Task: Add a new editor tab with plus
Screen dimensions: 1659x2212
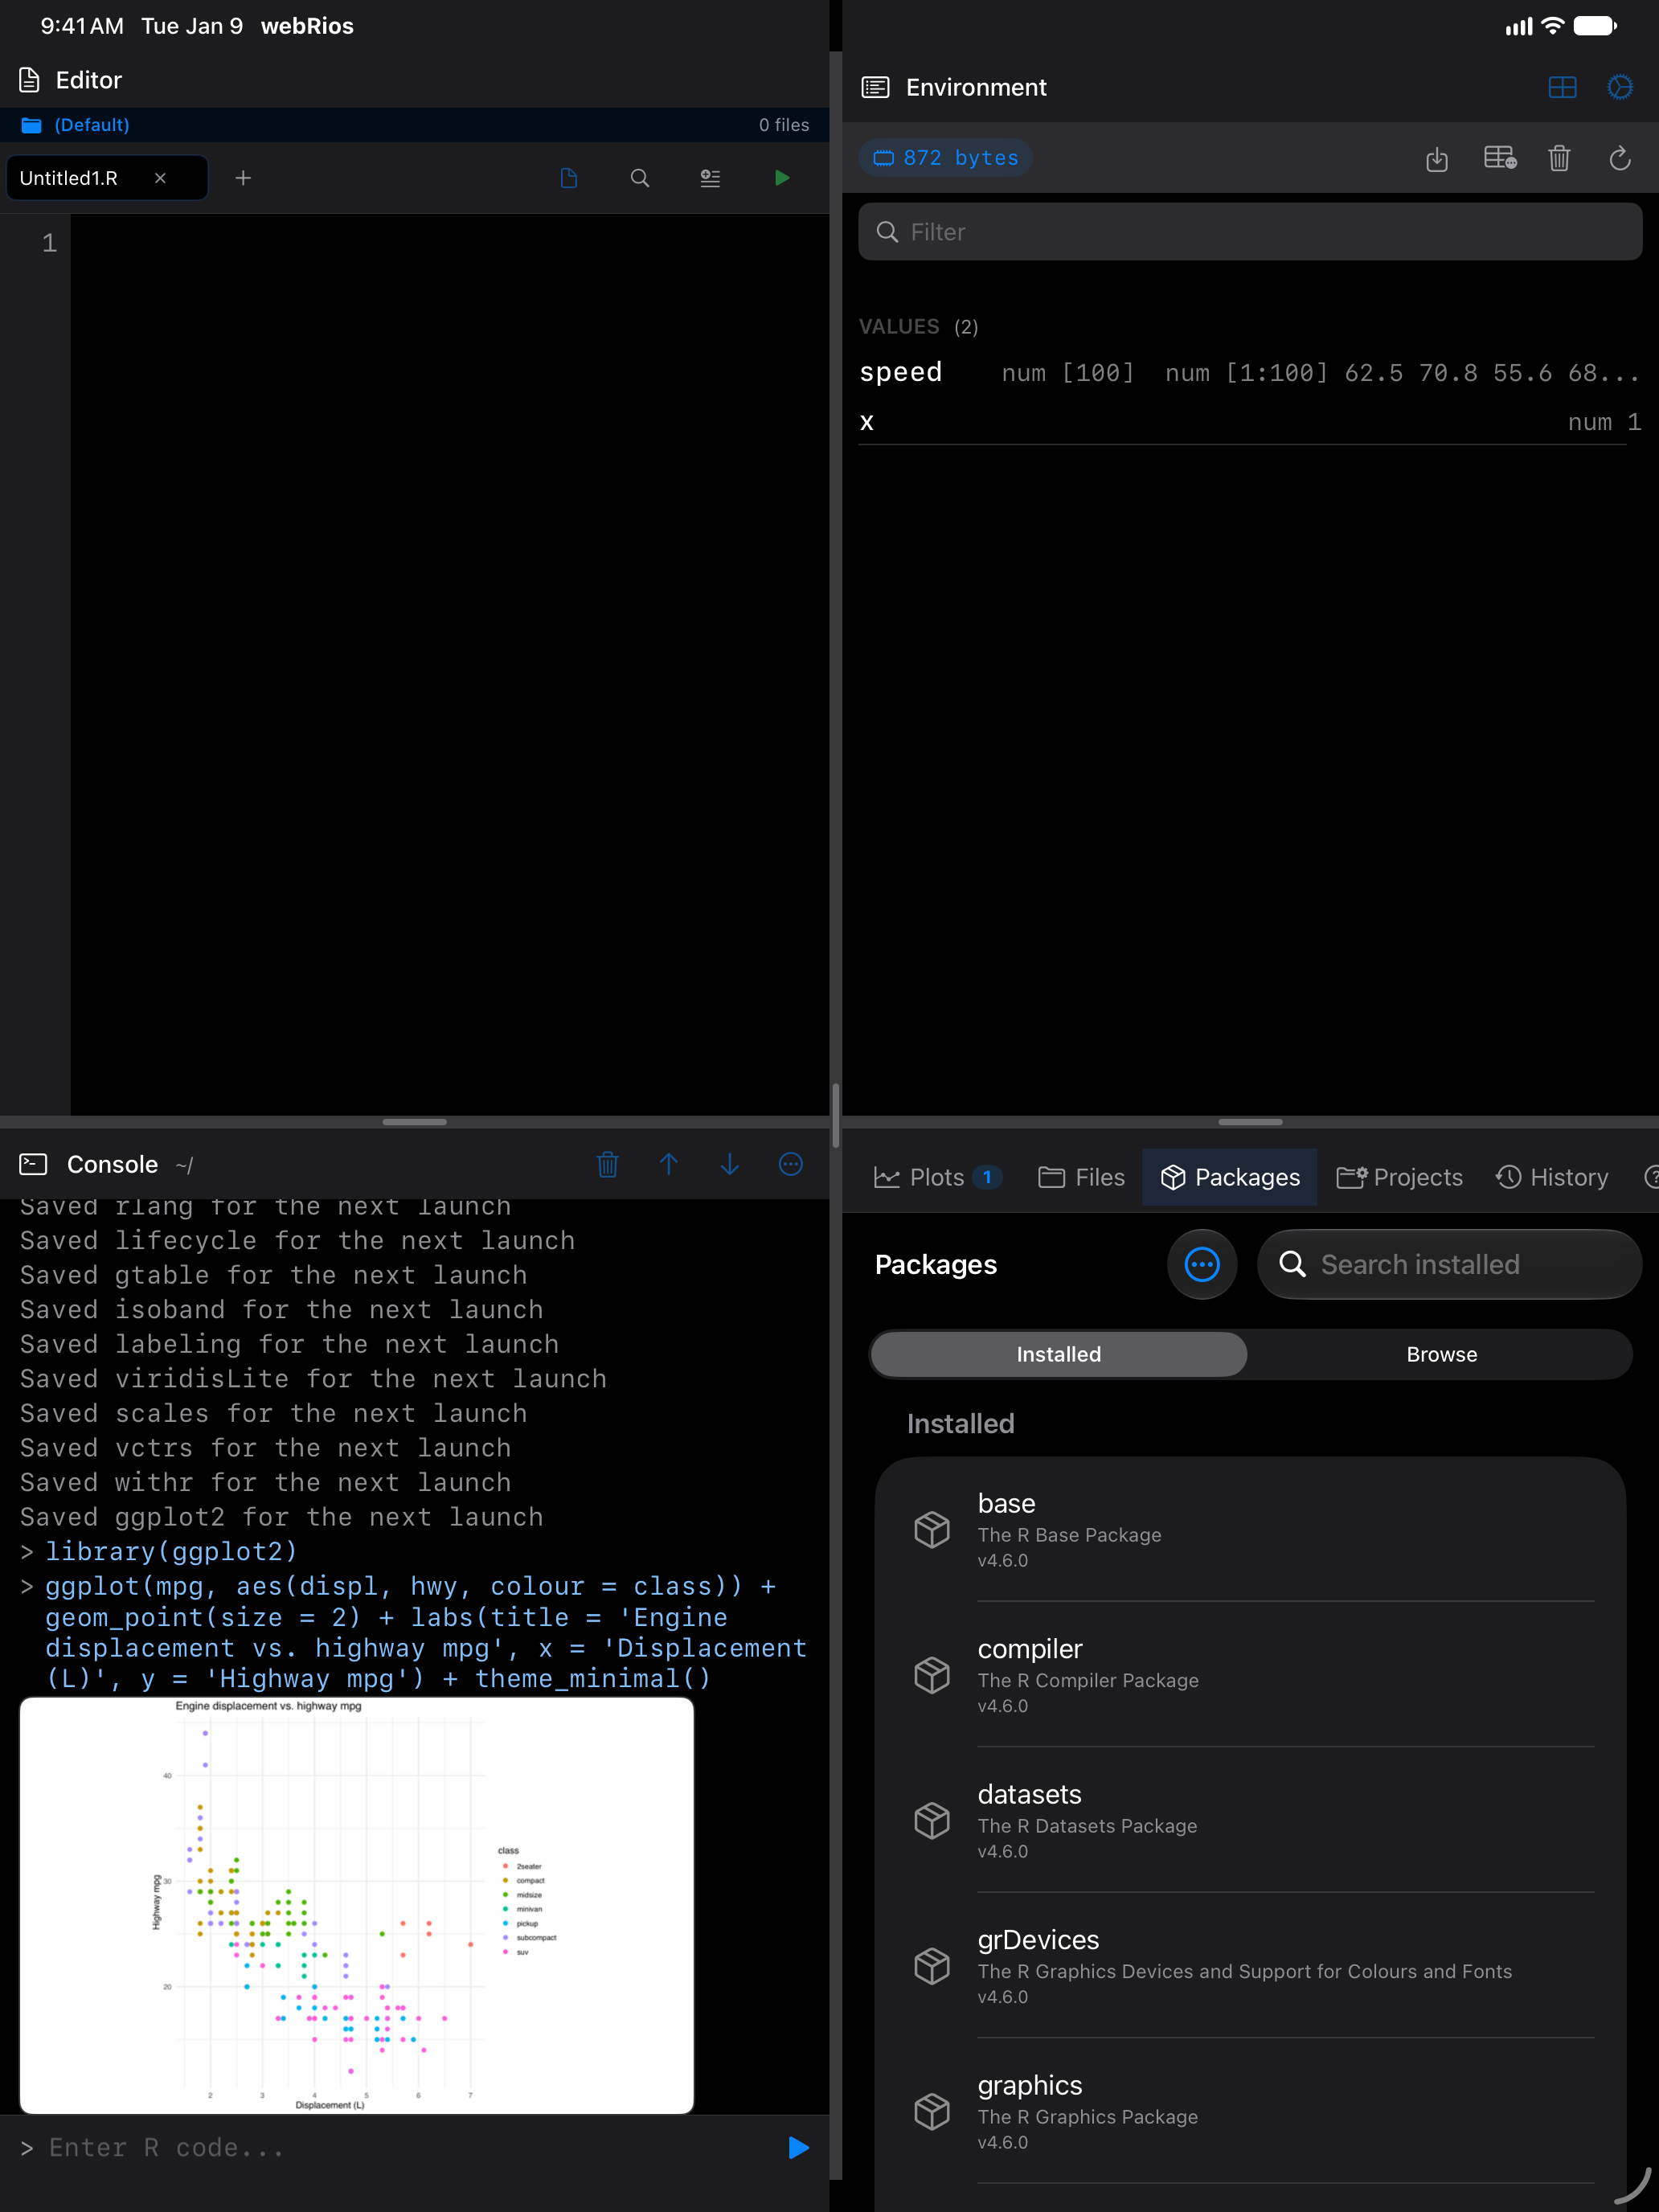Action: click(243, 178)
